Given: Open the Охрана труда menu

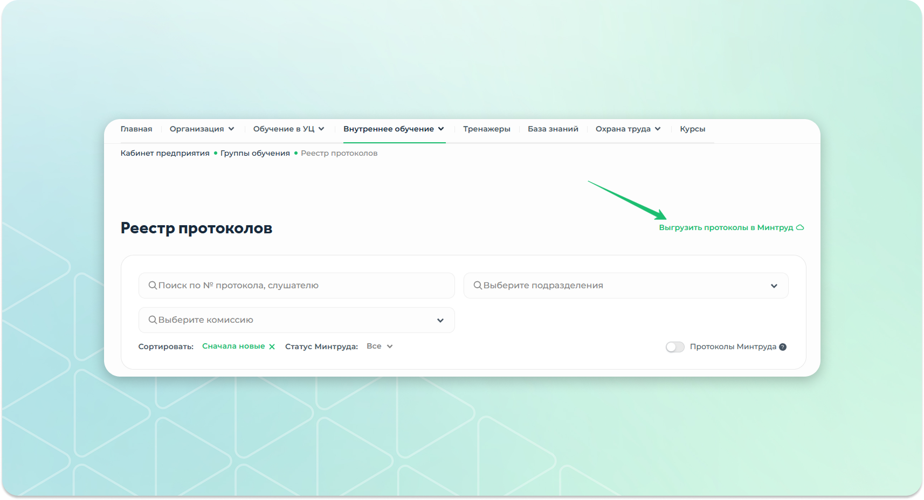Looking at the screenshot, I should tap(628, 129).
